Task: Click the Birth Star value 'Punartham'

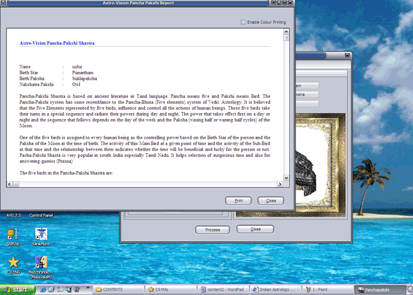Action: pyautogui.click(x=83, y=73)
